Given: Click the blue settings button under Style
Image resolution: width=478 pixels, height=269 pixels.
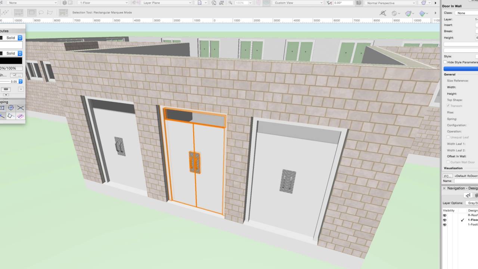Looking at the screenshot, I should coord(461,69).
